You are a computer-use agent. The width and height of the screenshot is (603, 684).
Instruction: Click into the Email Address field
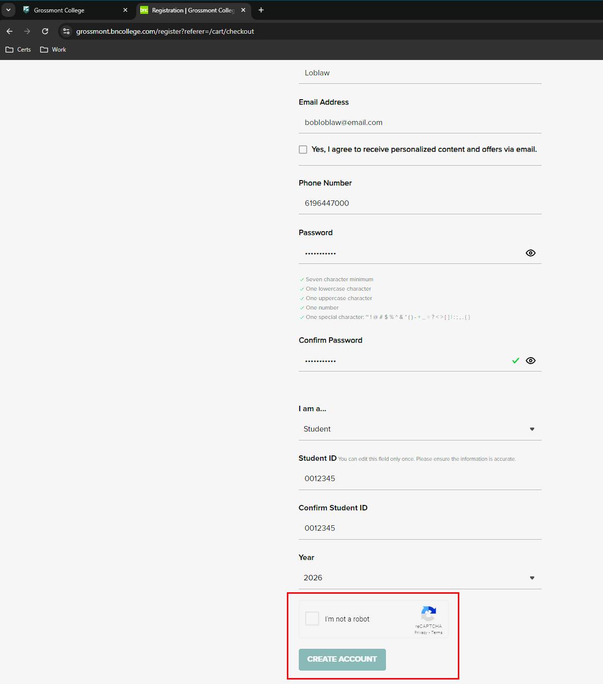(x=419, y=123)
